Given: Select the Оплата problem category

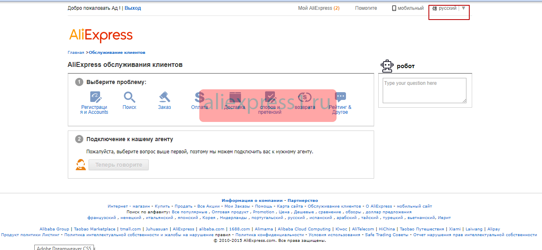Looking at the screenshot, I should [199, 100].
